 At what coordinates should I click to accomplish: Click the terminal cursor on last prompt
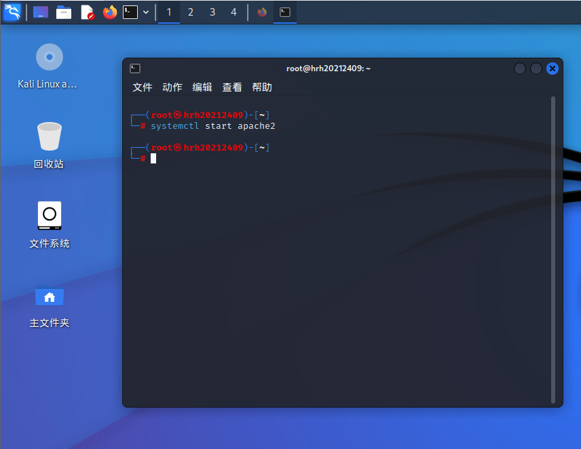(153, 159)
